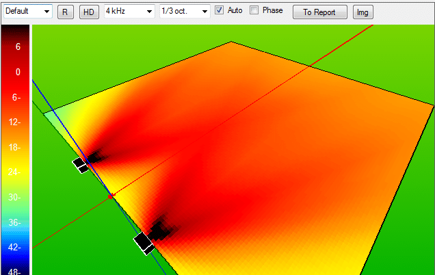Viewport: 435px width, 275px height.
Task: Click the color scale legend bar
Action: [x=15, y=150]
